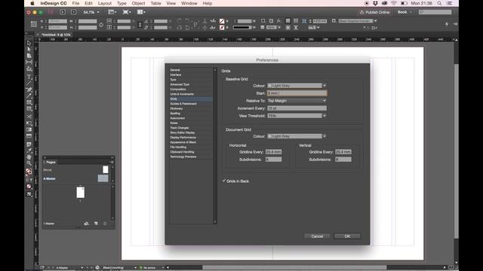Open the Baseline Grid Colour dropdown
483x271 pixels.
point(297,85)
